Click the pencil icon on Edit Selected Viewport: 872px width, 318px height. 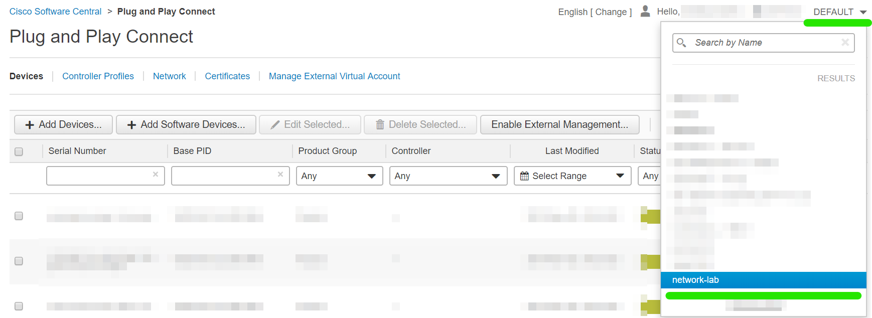point(275,125)
